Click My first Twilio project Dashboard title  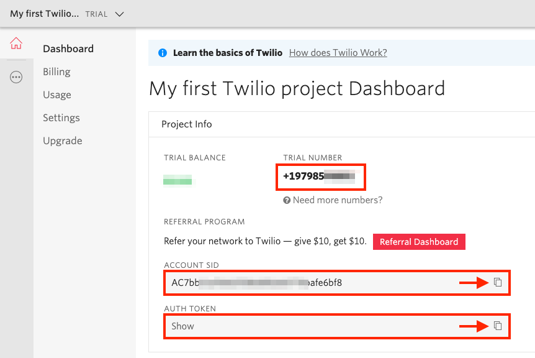click(x=297, y=88)
